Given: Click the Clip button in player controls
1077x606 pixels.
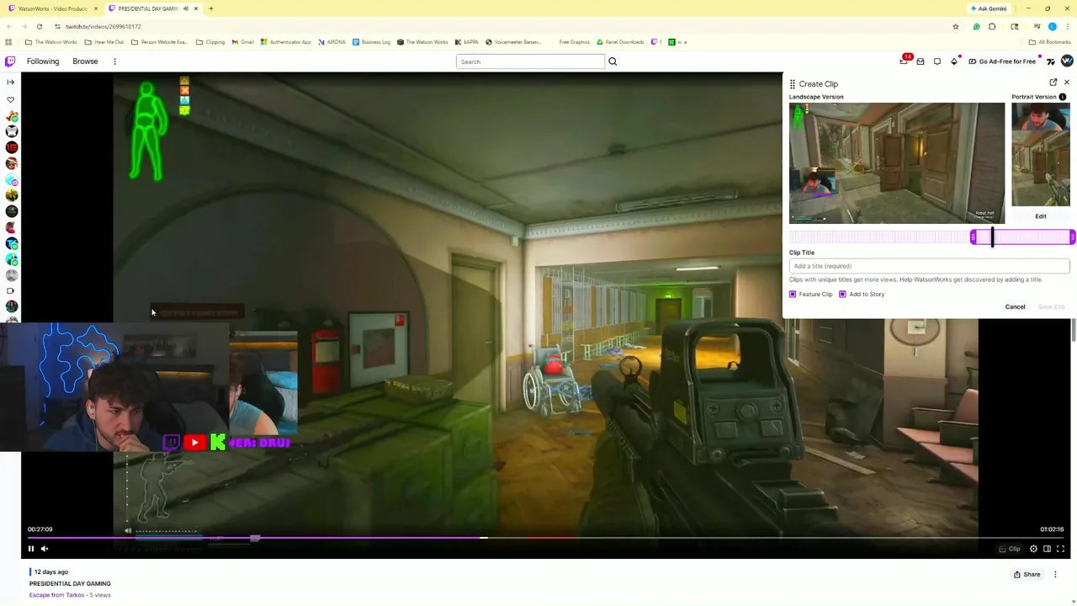Looking at the screenshot, I should point(1010,549).
